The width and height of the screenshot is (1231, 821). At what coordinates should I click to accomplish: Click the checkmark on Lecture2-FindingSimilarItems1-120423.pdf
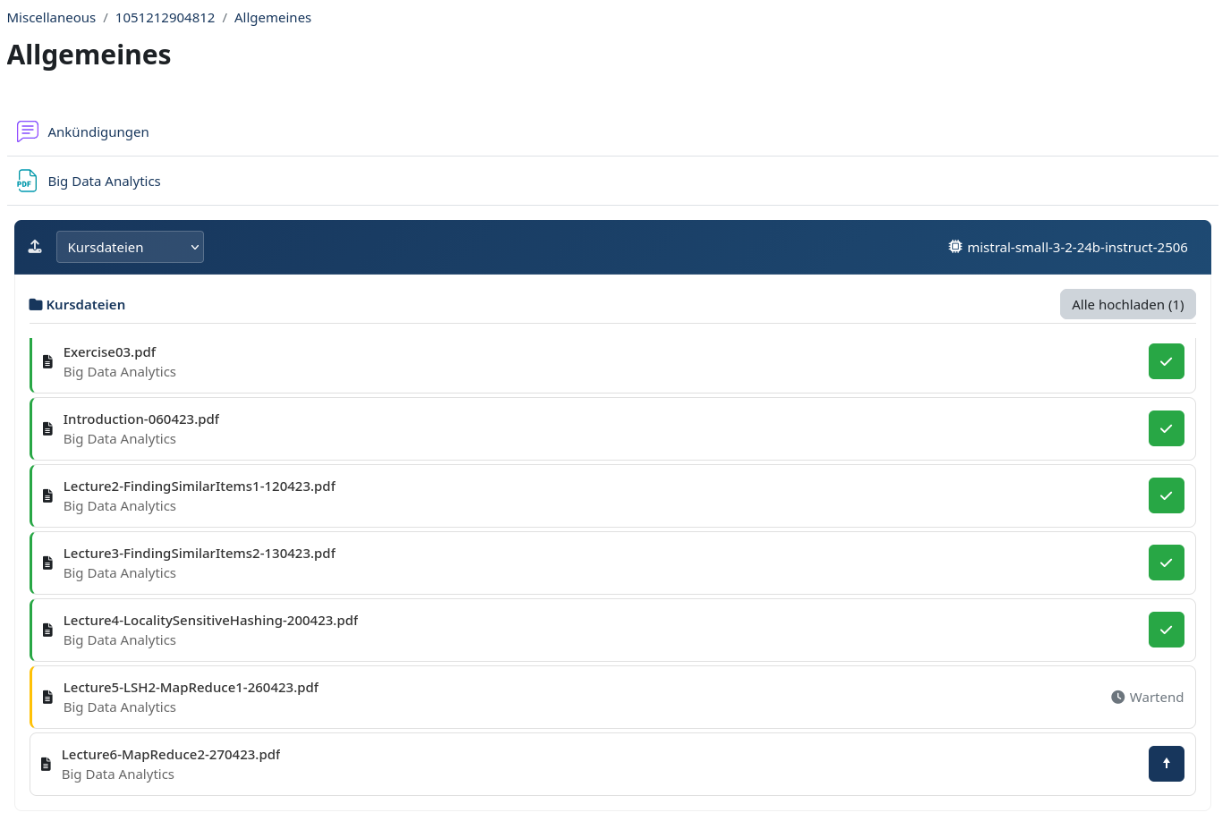(1166, 495)
